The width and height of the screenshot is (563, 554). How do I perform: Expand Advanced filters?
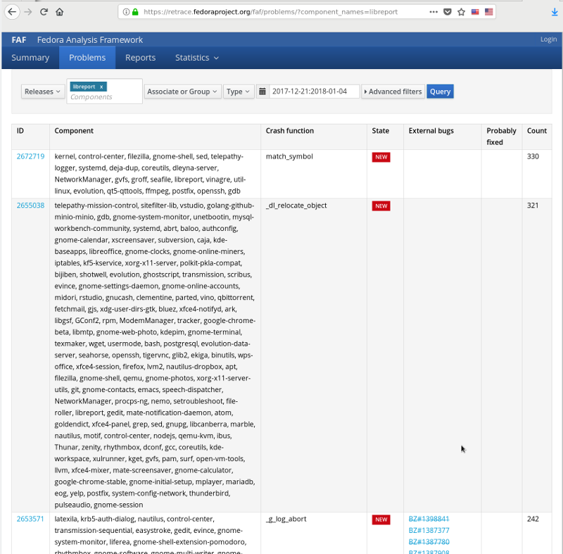coord(393,92)
